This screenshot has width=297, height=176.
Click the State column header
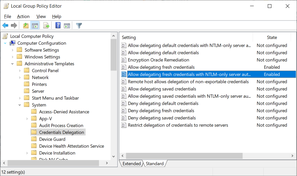pyautogui.click(x=272, y=38)
